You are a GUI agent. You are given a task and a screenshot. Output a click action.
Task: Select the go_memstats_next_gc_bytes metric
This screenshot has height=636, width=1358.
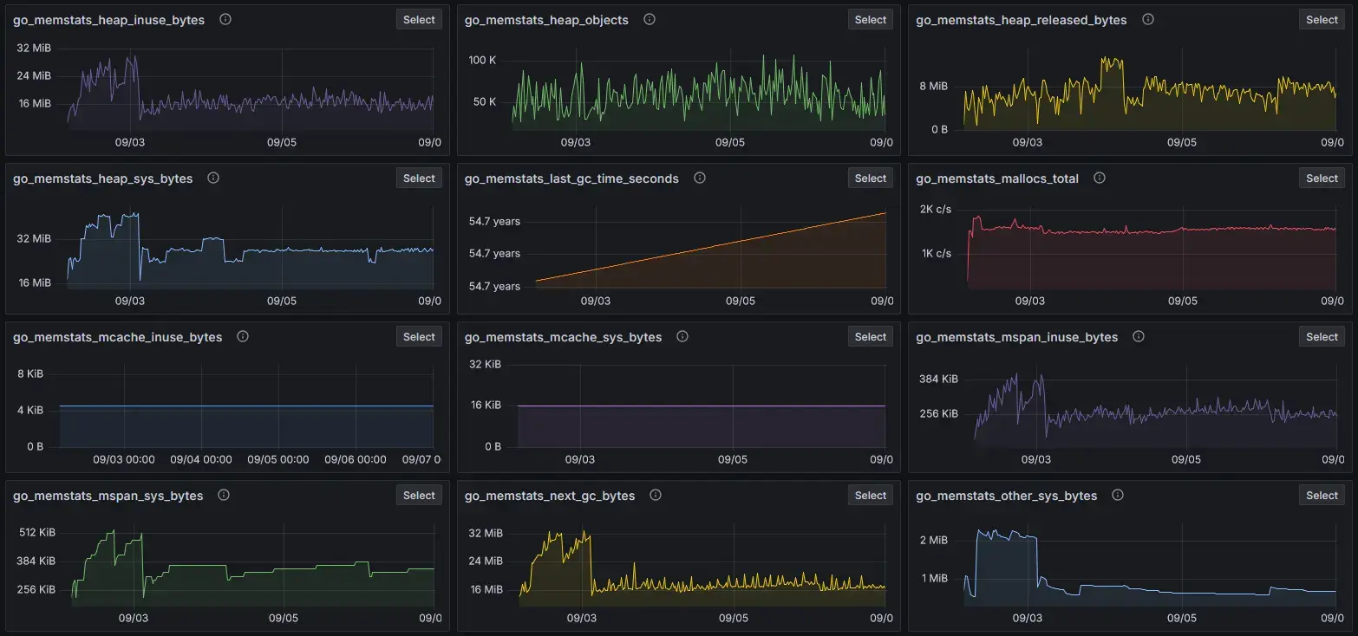click(871, 496)
